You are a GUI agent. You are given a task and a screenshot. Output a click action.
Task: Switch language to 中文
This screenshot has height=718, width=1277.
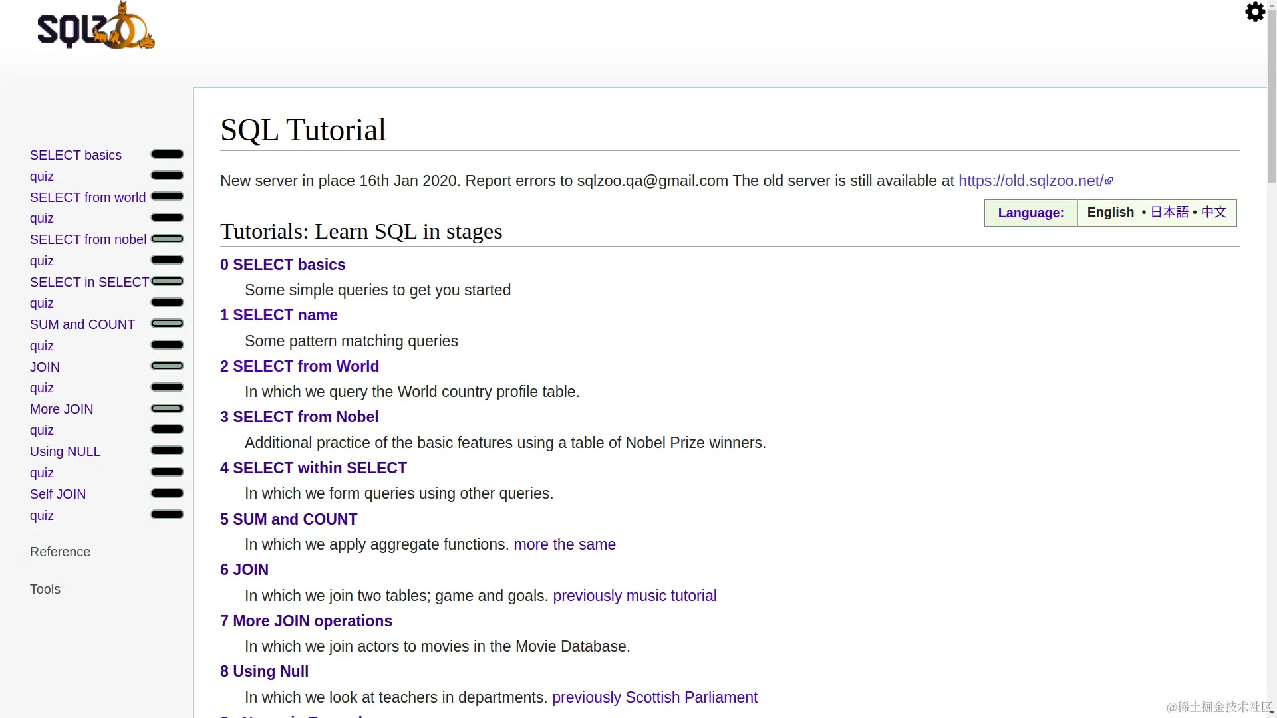coord(1213,212)
